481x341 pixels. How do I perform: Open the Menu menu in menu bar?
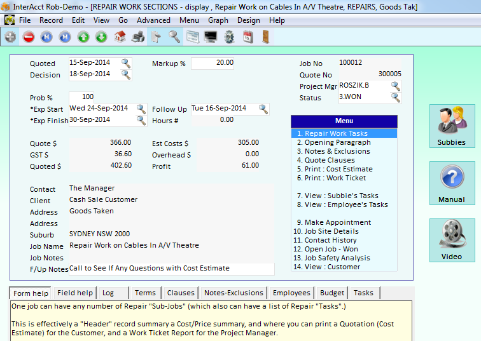pyautogui.click(x=189, y=20)
